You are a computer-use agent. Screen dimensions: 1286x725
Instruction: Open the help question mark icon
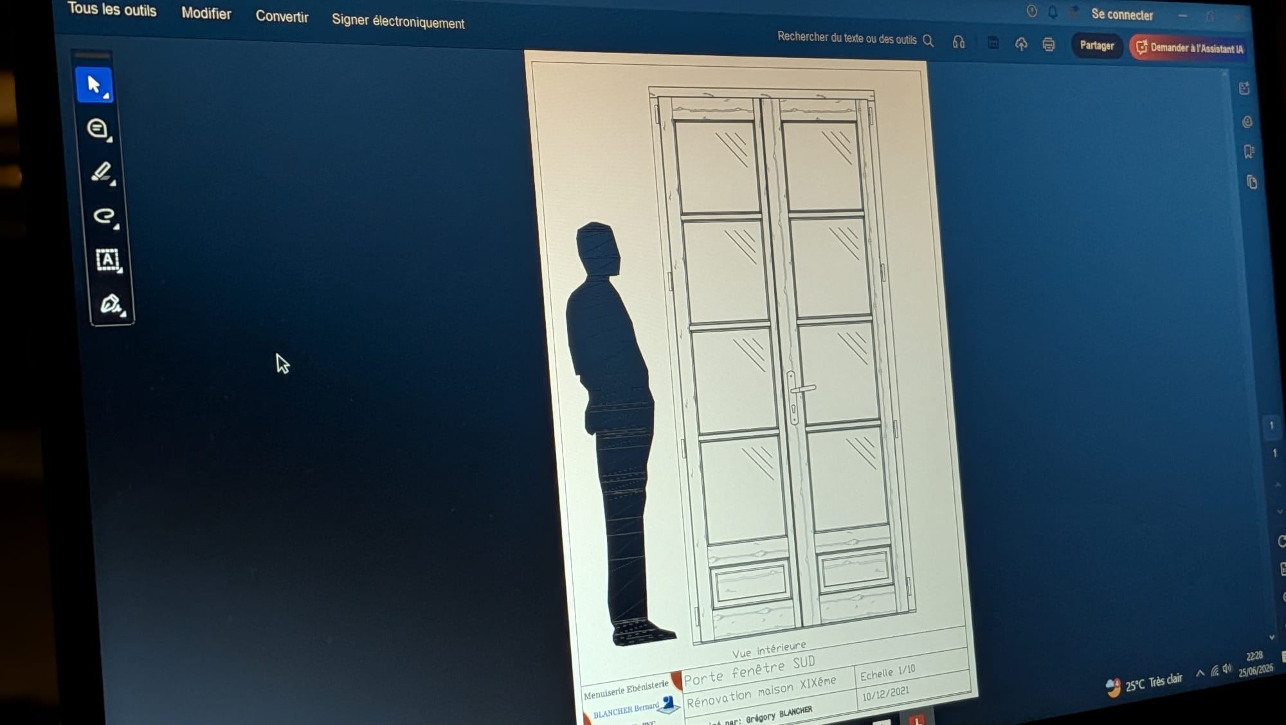(x=1032, y=11)
